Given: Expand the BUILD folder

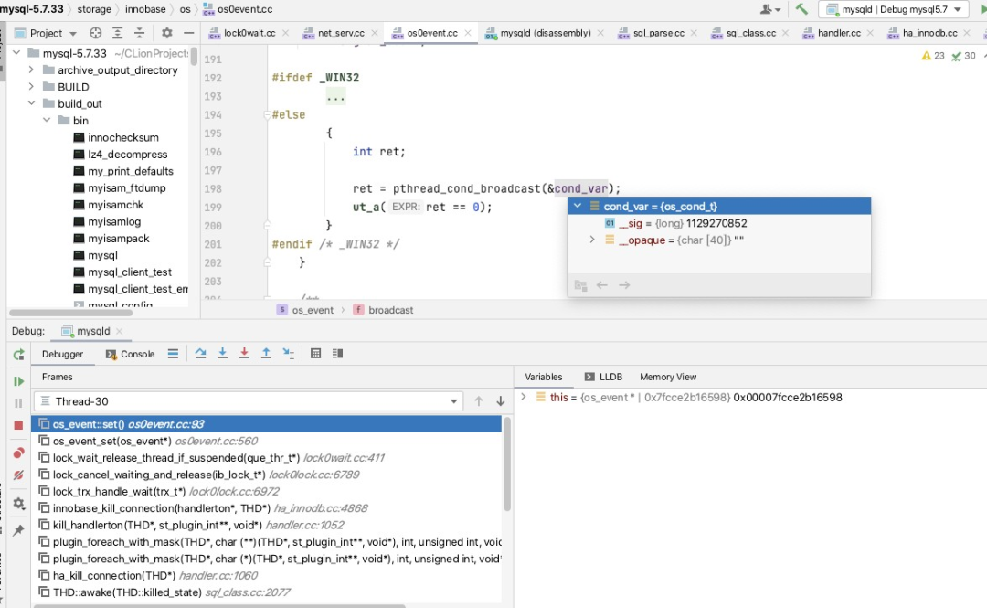Looking at the screenshot, I should pyautogui.click(x=31, y=86).
